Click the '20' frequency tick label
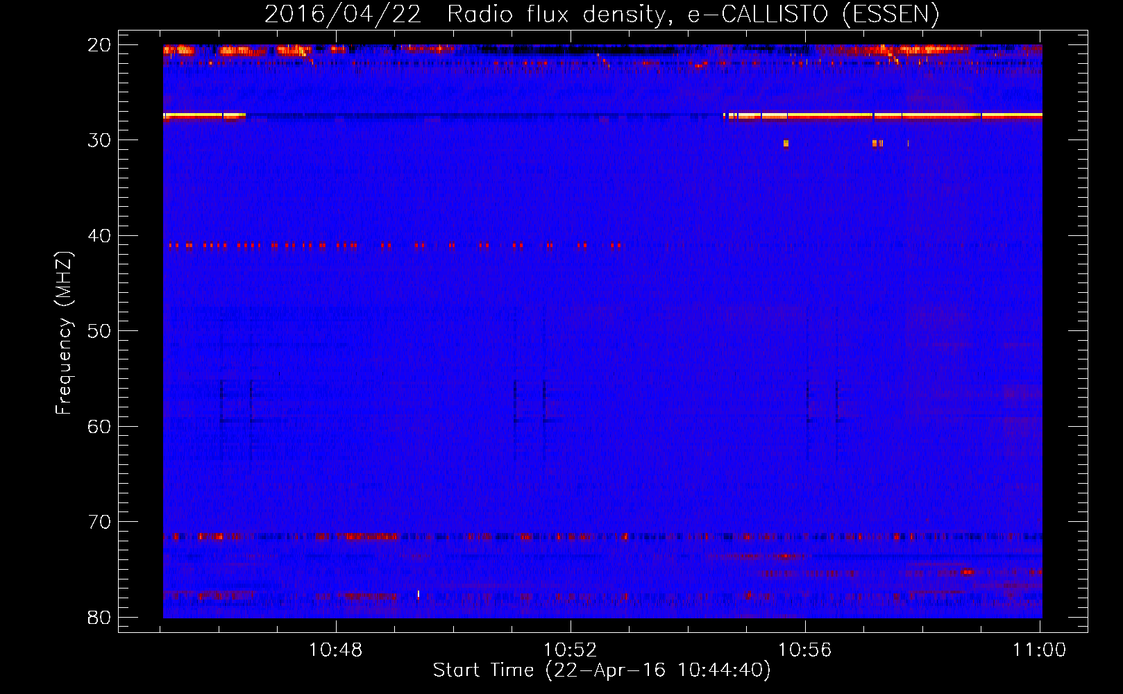Image resolution: width=1123 pixels, height=694 pixels. (99, 45)
